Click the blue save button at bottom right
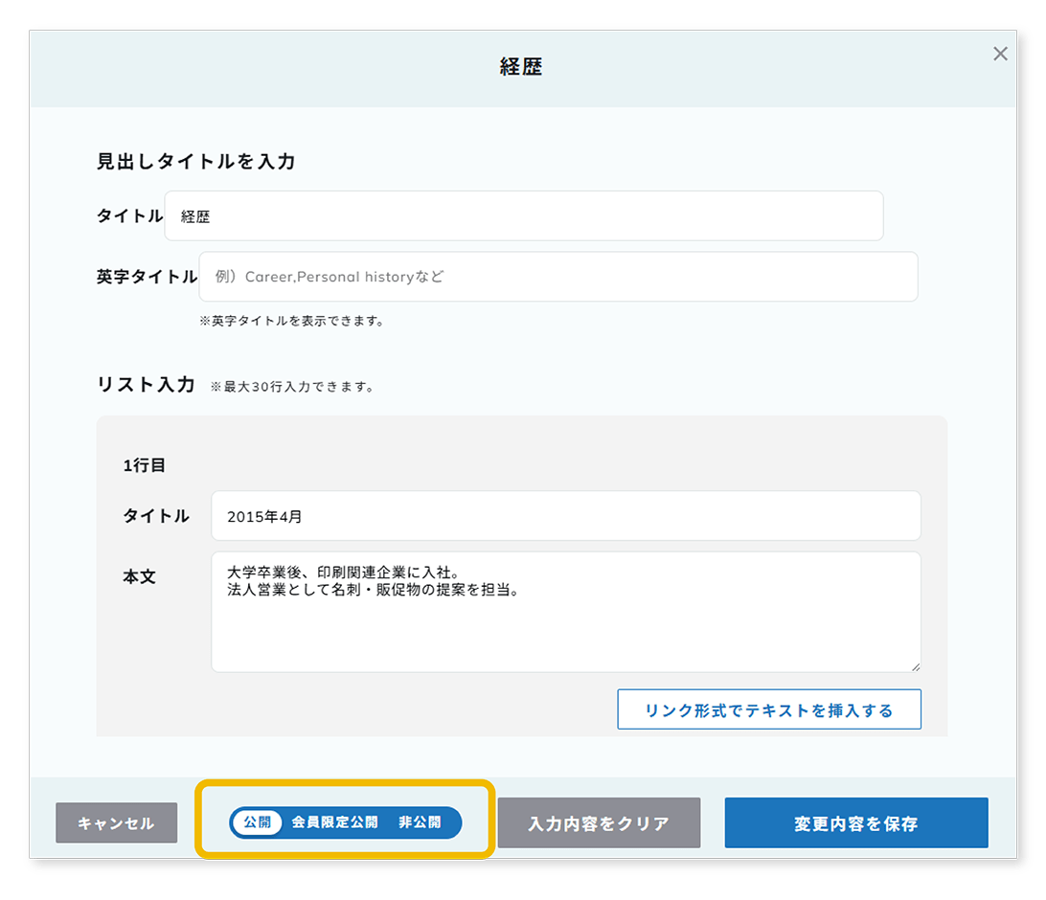This screenshot has width=1046, height=900. coord(856,821)
